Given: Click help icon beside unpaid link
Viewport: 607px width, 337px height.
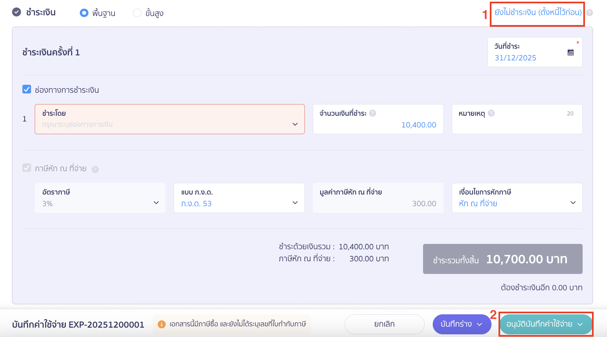Looking at the screenshot, I should [590, 13].
